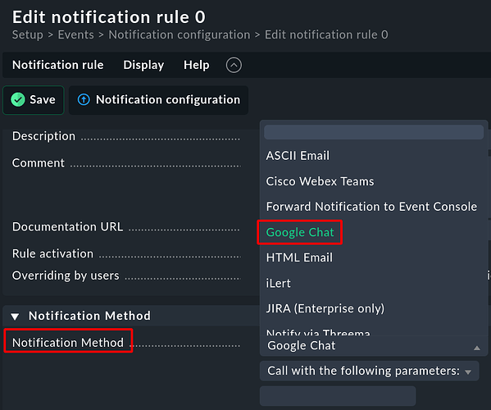
Task: Click Setup in the breadcrumb
Action: click(28, 34)
